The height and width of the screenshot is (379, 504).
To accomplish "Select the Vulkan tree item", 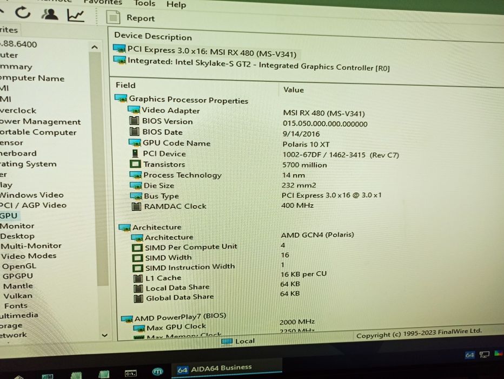I will [x=18, y=296].
